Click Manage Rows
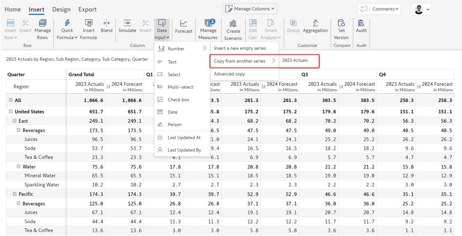 click(x=42, y=29)
